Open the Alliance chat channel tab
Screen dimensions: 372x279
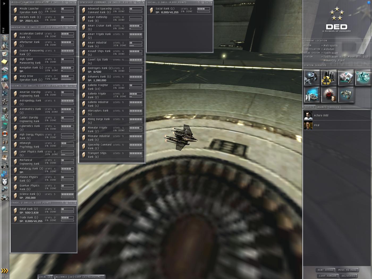point(79,277)
